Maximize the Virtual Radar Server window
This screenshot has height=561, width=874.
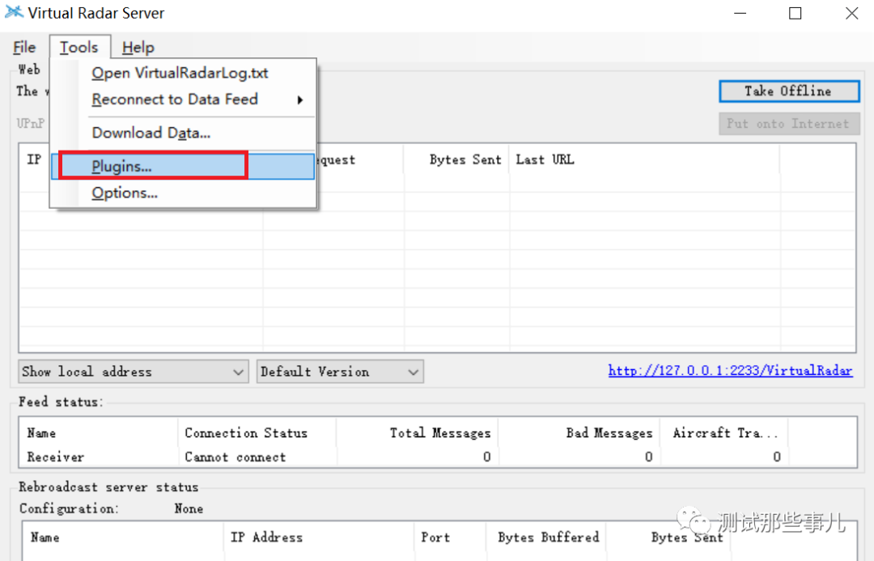796,14
